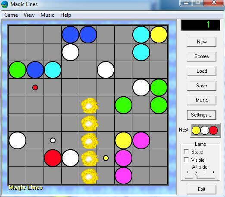Screen dimensions: 225x197
Task: Select the green ball next to the blue ball
Action: coord(17,70)
